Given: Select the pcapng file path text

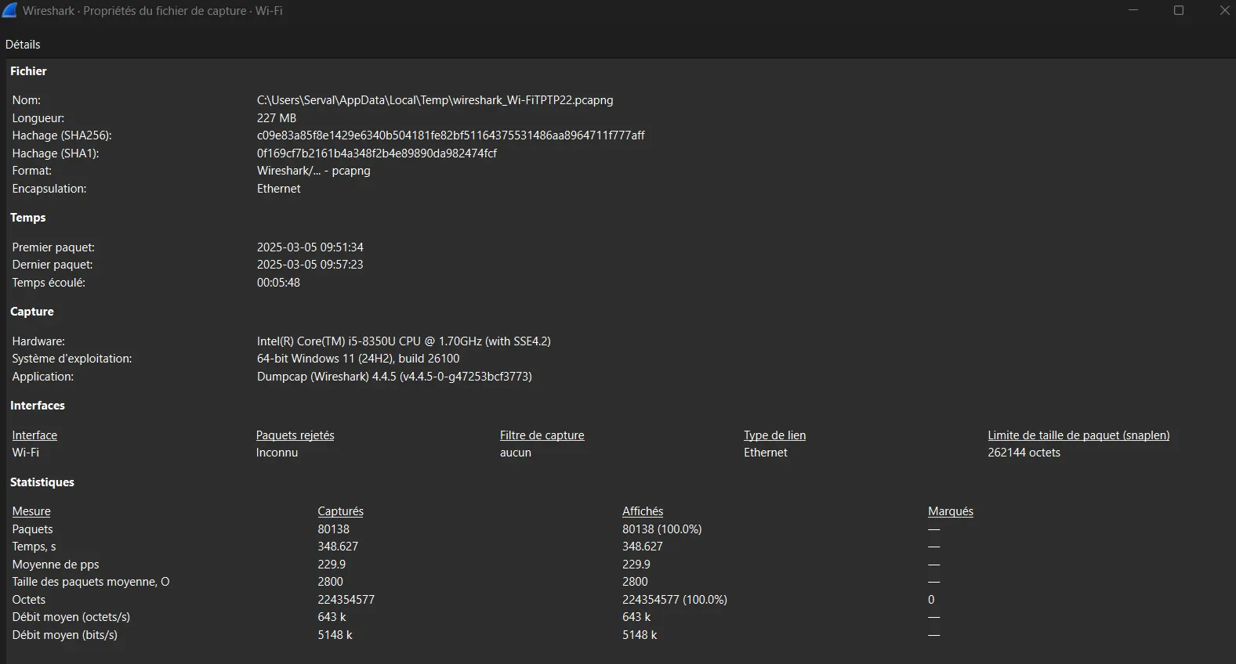Looking at the screenshot, I should [x=434, y=100].
